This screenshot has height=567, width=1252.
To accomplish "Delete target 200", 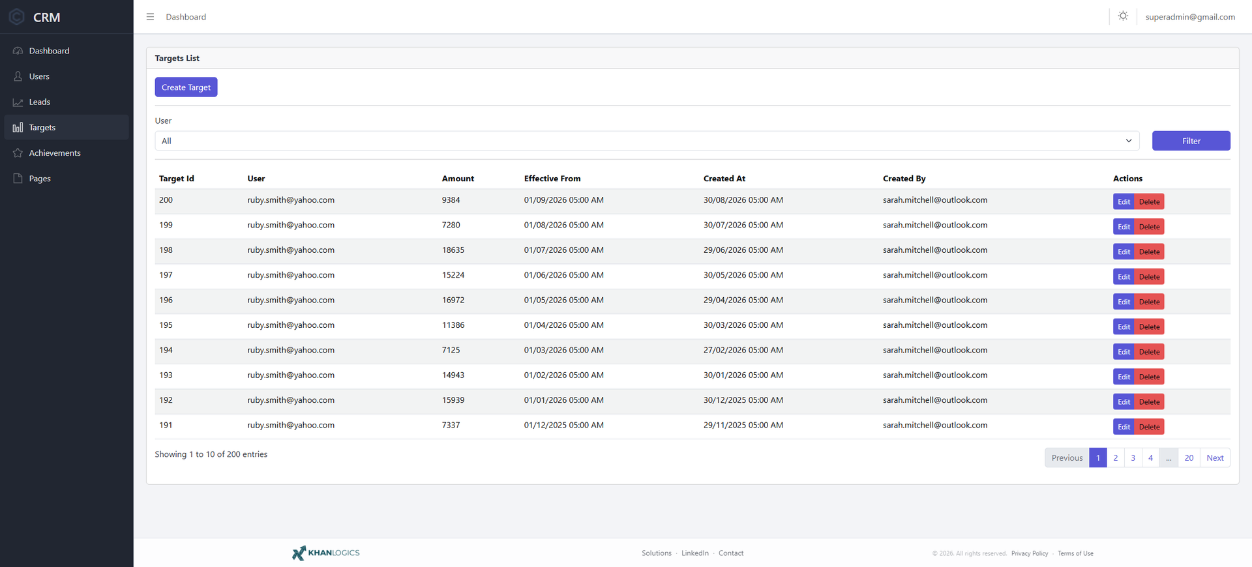I will tap(1149, 202).
